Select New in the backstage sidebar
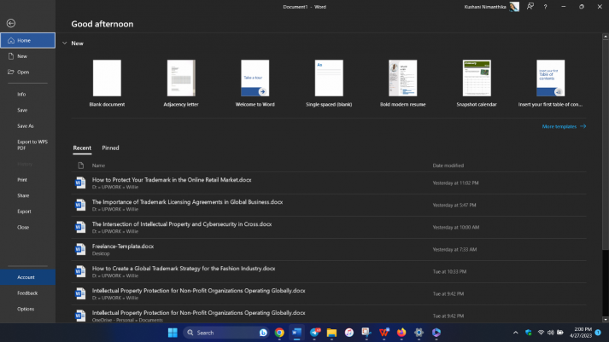The width and height of the screenshot is (609, 342). 27,56
